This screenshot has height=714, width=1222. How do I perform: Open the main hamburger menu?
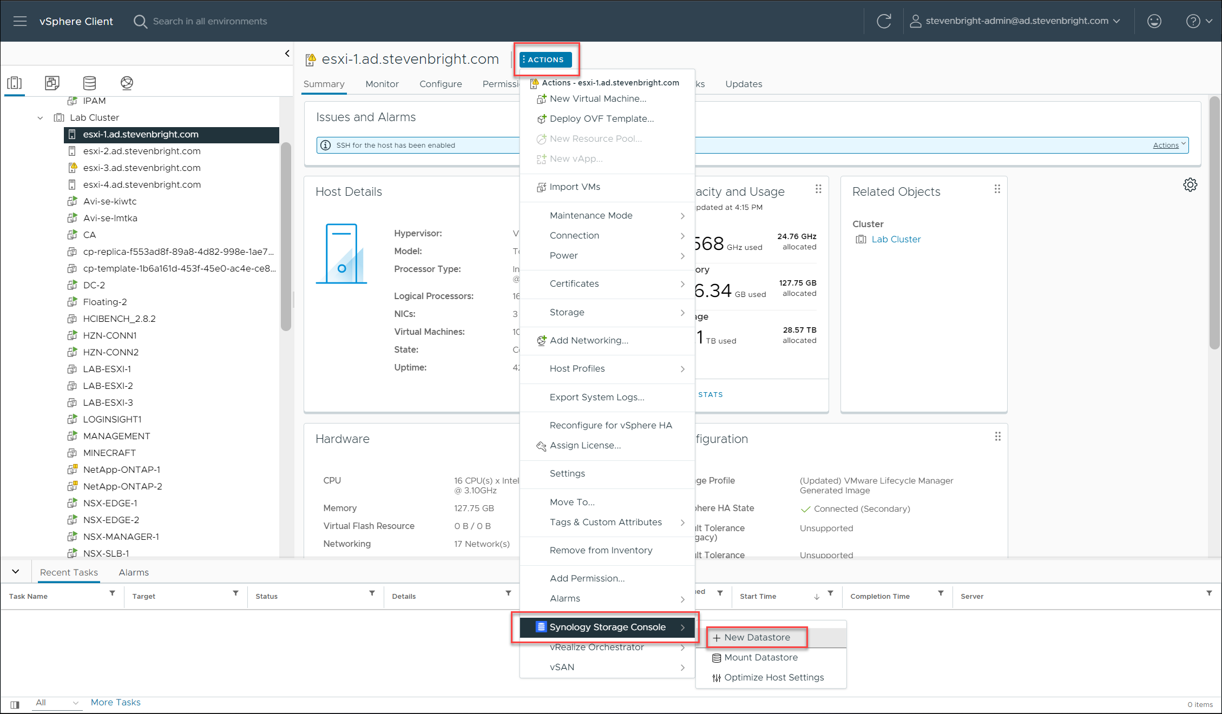tap(20, 21)
